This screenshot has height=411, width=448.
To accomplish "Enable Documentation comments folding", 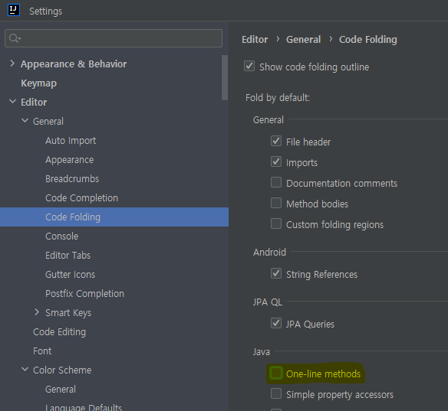I will pyautogui.click(x=276, y=182).
